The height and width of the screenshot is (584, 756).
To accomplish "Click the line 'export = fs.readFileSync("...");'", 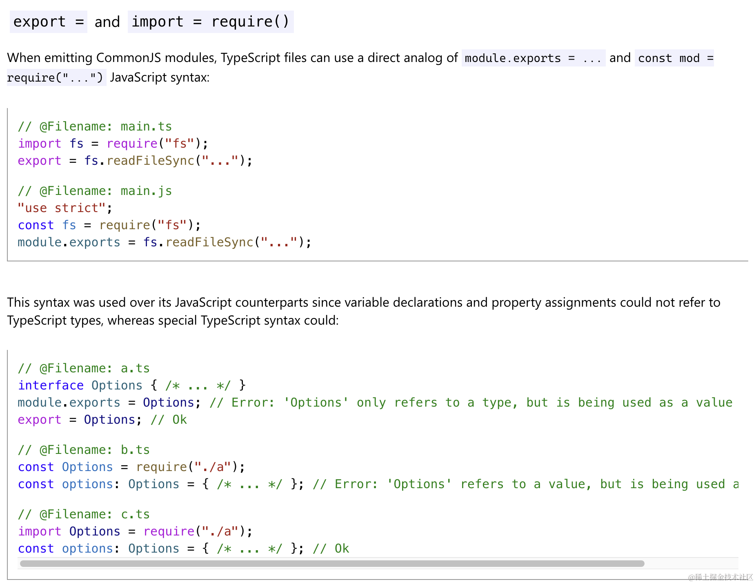I will [x=135, y=161].
